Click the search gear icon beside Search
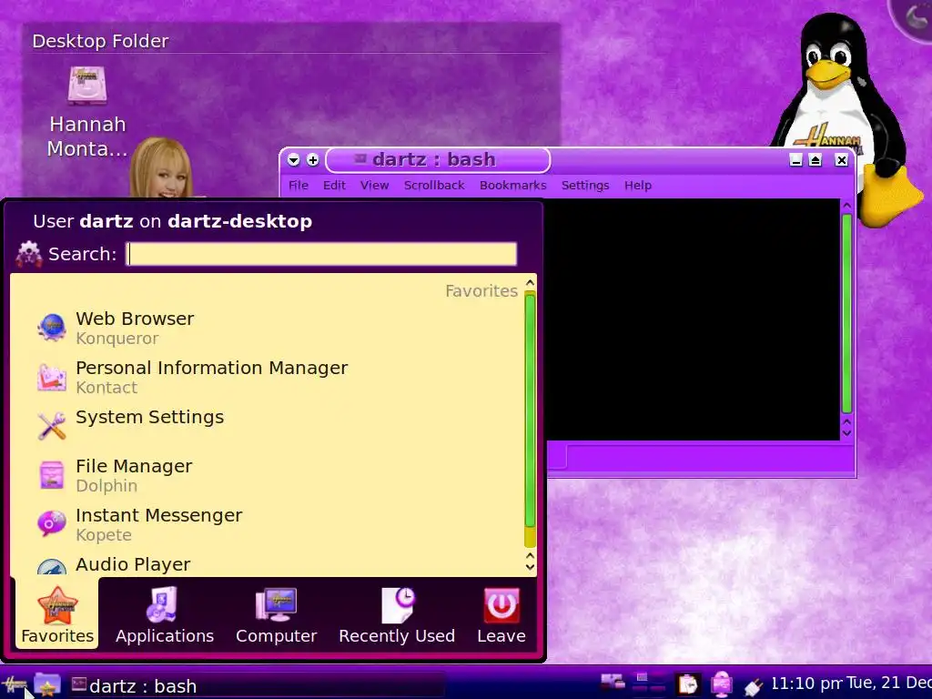This screenshot has width=932, height=699. (28, 254)
